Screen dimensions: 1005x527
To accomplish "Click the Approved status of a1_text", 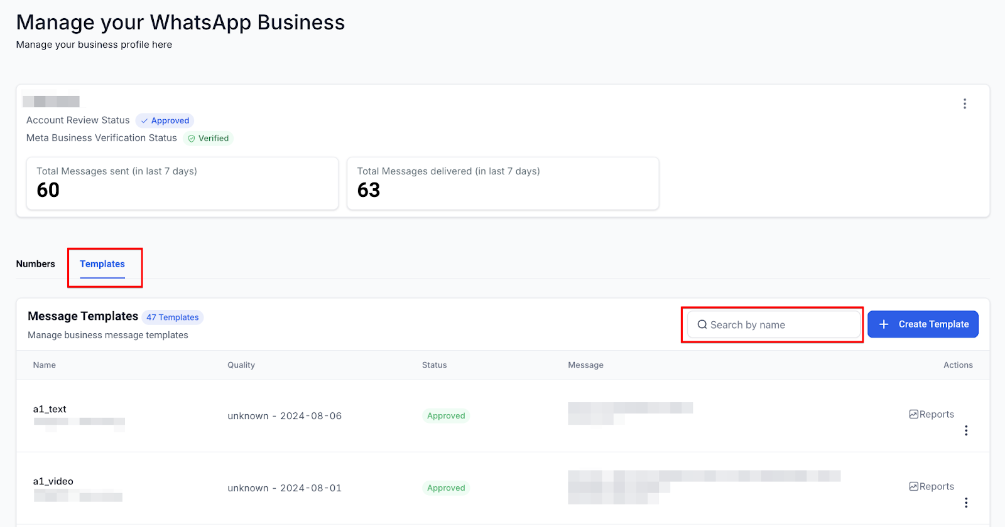I will [x=446, y=416].
